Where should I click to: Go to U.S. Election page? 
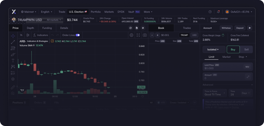click(x=78, y=12)
